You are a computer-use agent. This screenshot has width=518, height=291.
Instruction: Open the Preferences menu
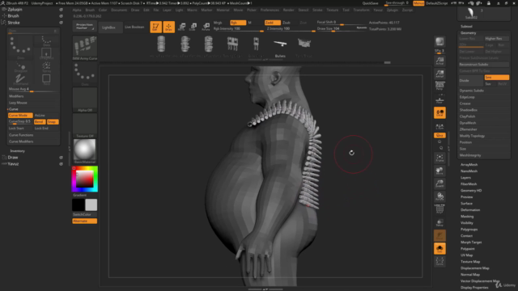(x=270, y=10)
